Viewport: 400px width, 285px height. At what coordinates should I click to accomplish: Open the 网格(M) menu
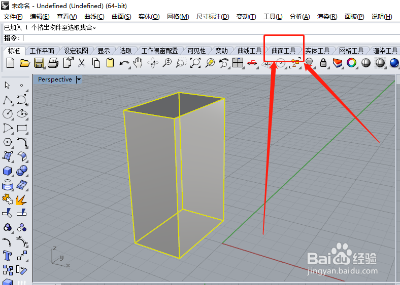(178, 17)
